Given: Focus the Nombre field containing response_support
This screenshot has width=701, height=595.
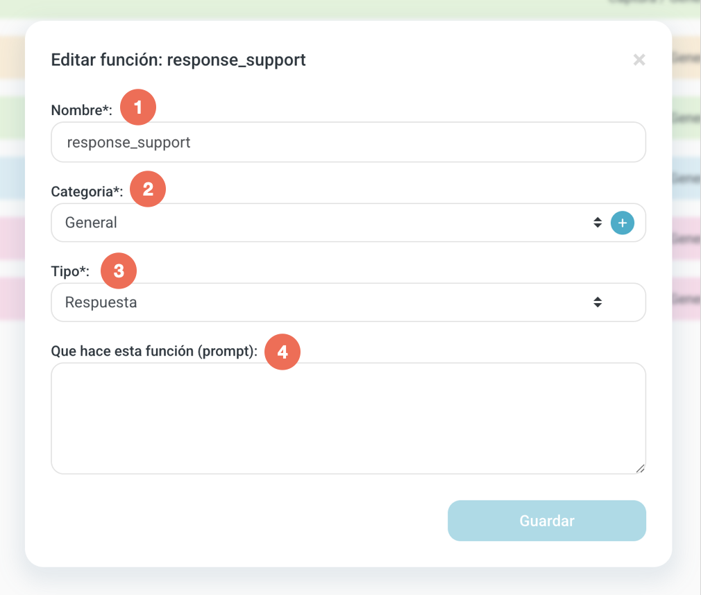Looking at the screenshot, I should [x=348, y=143].
